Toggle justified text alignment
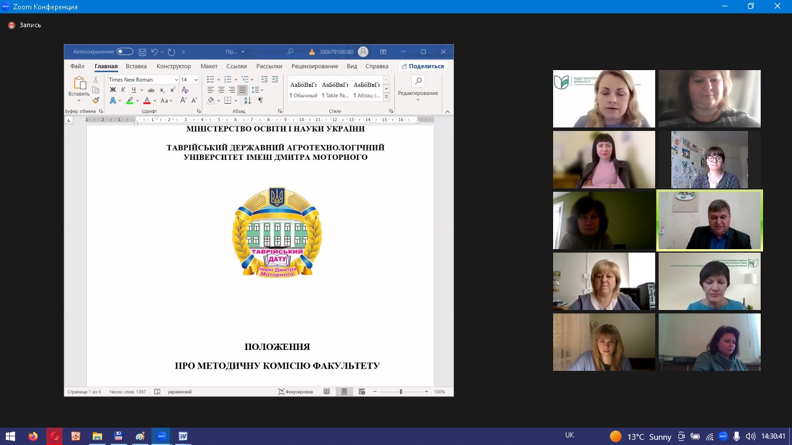792x445 pixels. tap(242, 90)
